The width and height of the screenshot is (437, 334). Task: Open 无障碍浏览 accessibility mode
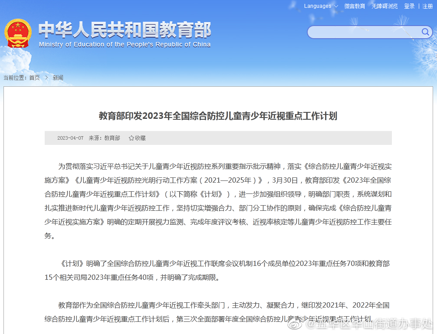pos(384,6)
